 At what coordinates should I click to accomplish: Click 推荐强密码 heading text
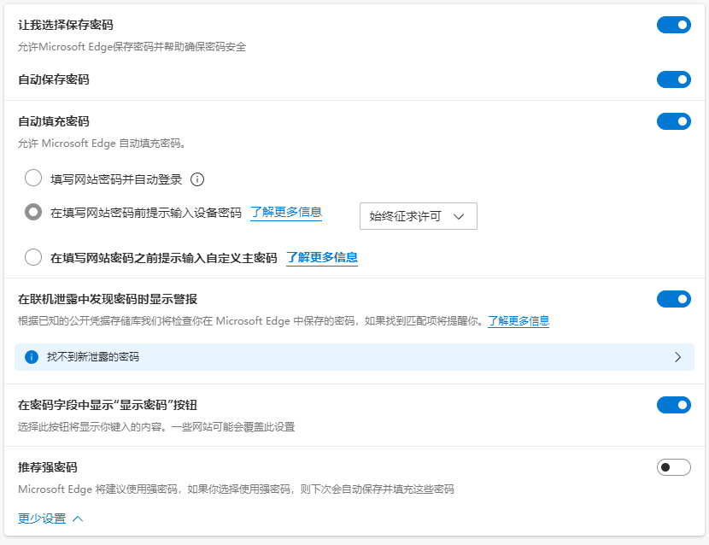48,467
